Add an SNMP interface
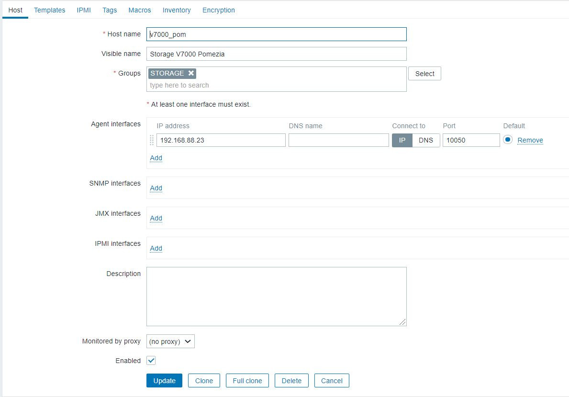569x397 pixels. click(x=156, y=188)
